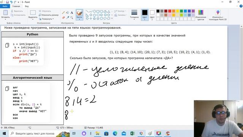Open Mail app from the taskbar
Viewport: 243px width, 137px height.
click(x=124, y=134)
